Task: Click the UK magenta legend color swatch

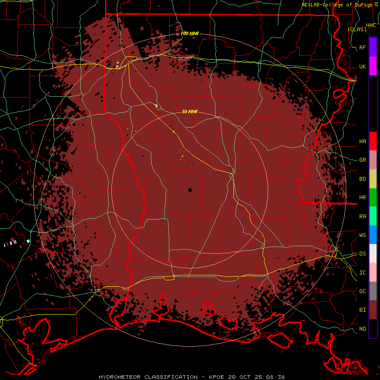Action: tap(373, 66)
